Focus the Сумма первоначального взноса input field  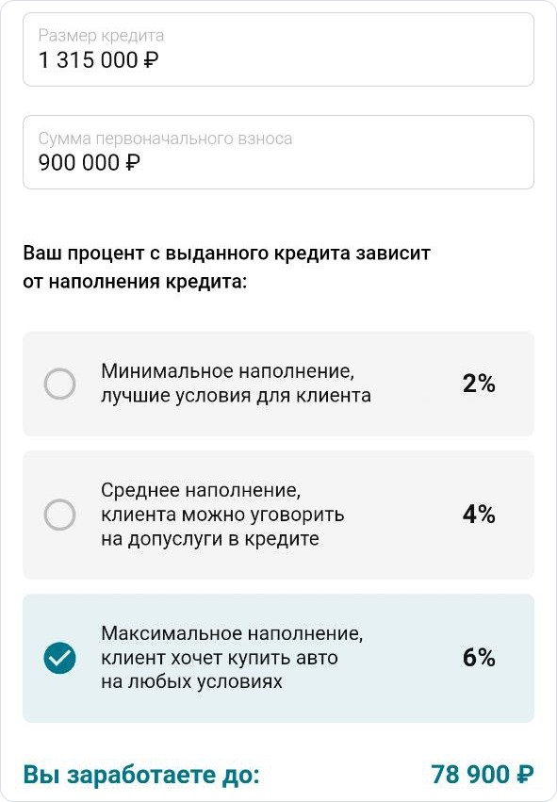tap(278, 153)
